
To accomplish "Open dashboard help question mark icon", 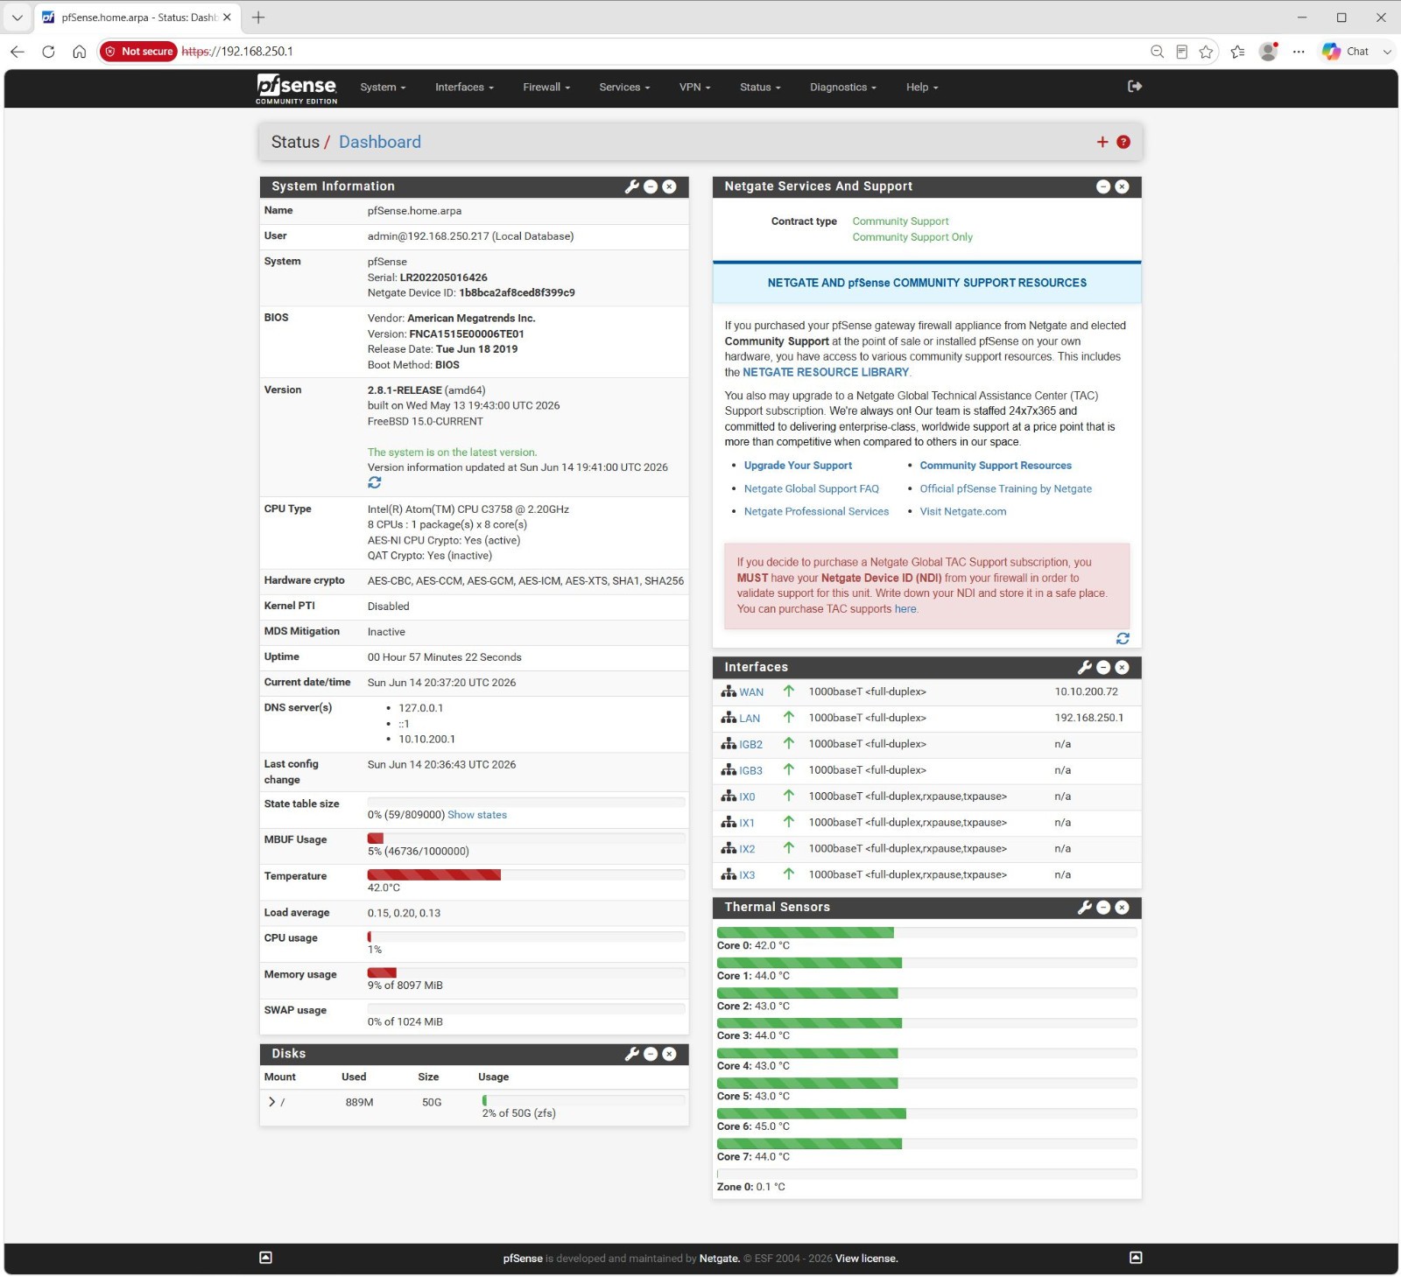I will point(1123,142).
